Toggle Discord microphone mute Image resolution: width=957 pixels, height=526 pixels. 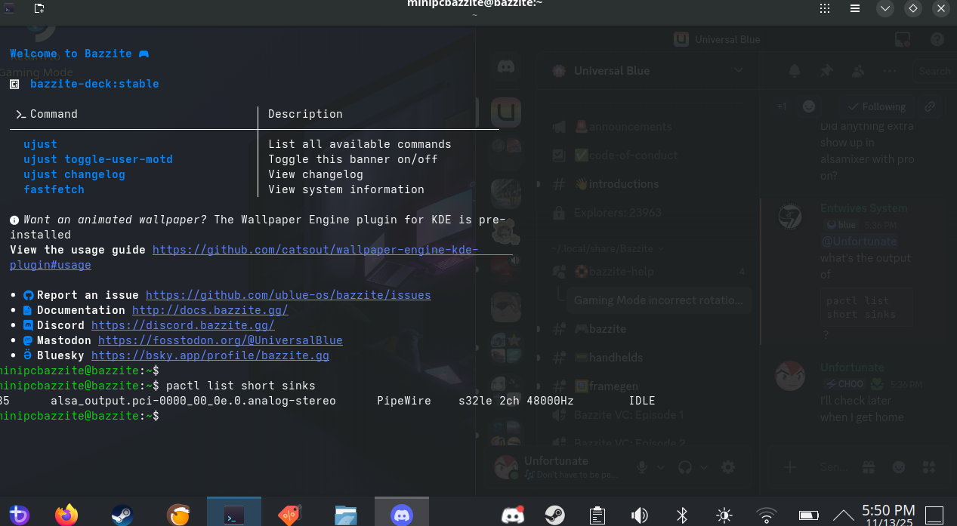click(642, 467)
